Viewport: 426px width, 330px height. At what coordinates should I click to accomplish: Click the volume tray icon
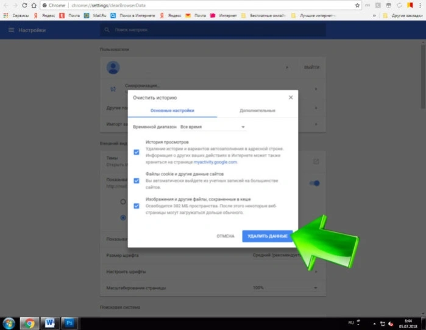pyautogui.click(x=391, y=324)
